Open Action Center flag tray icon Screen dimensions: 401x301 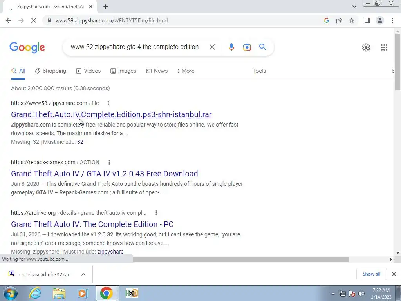(x=352, y=294)
